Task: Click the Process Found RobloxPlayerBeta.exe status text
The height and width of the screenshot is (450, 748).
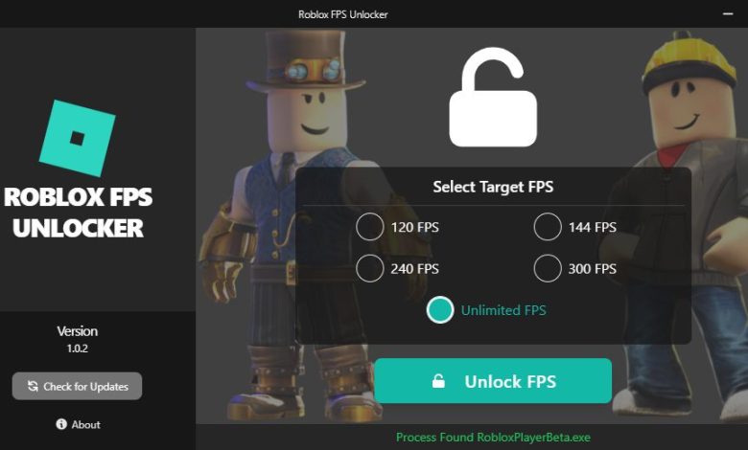Action: (x=493, y=438)
